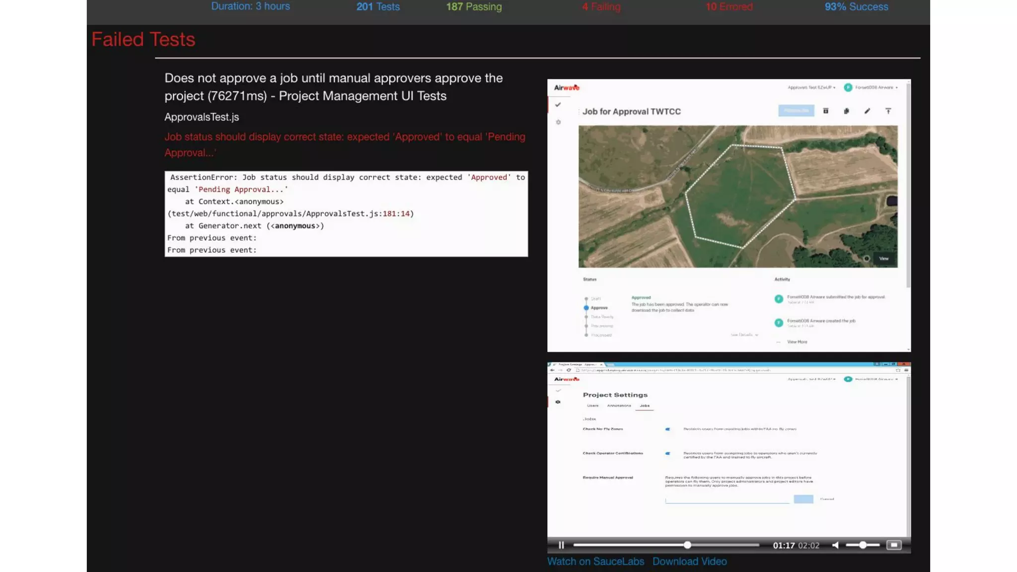
Task: Switch to the Annotations tab in Project Settings
Action: point(619,406)
